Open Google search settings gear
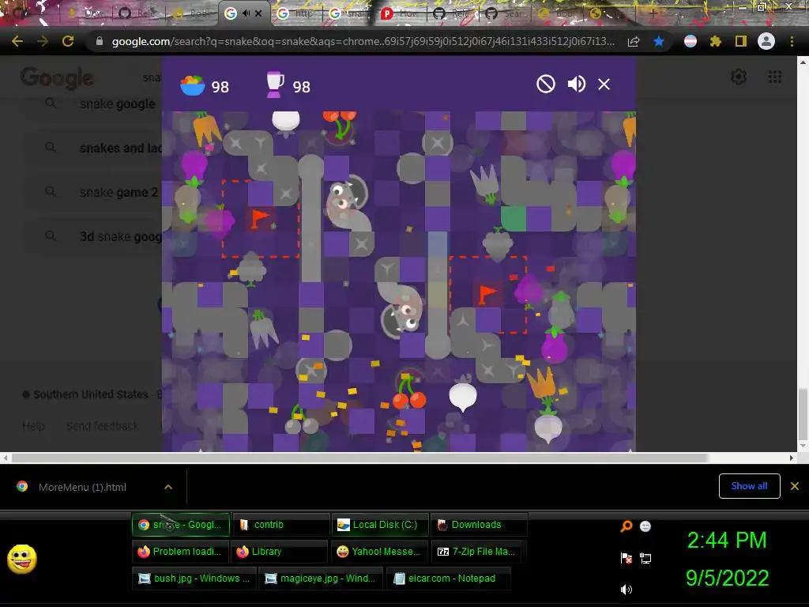The width and height of the screenshot is (809, 607). (739, 77)
